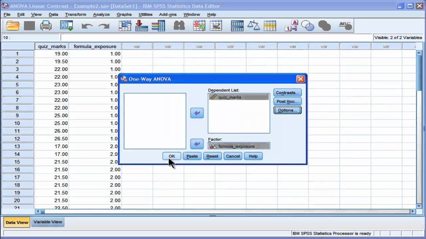Screen dimensions: 426x239
Task: Close the One-Way ANOVA dialog
Action: [x=300, y=79]
